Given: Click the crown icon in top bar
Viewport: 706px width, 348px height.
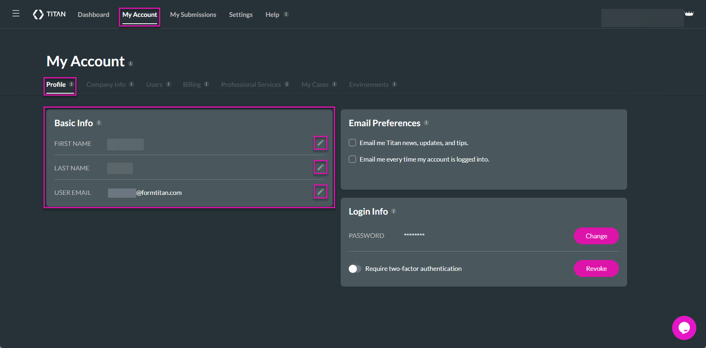Looking at the screenshot, I should (x=689, y=14).
